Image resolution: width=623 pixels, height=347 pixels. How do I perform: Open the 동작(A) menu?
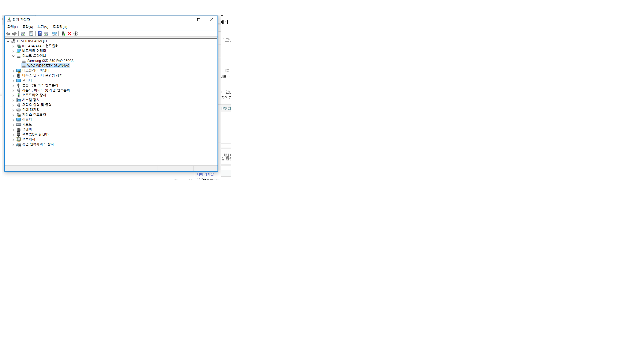(27, 27)
